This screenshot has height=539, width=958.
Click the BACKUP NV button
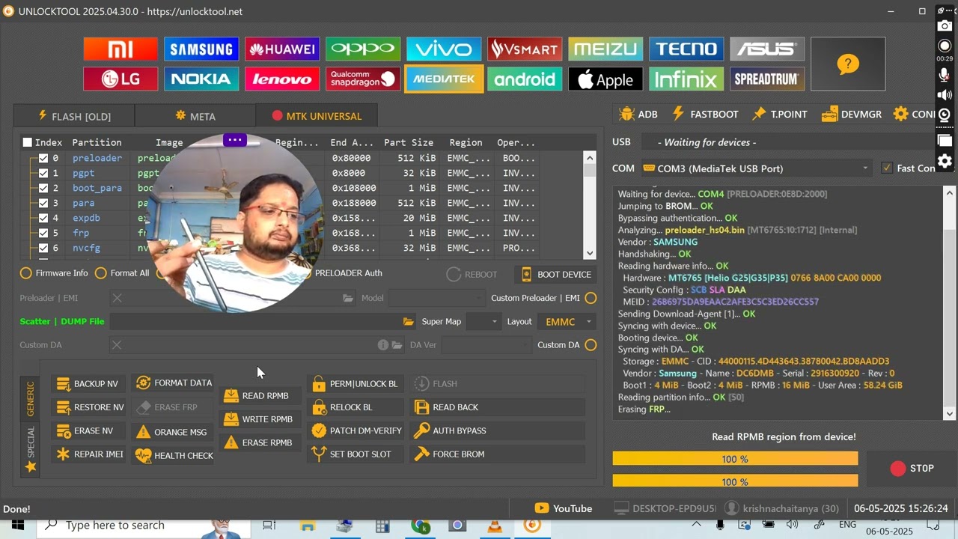tap(88, 384)
